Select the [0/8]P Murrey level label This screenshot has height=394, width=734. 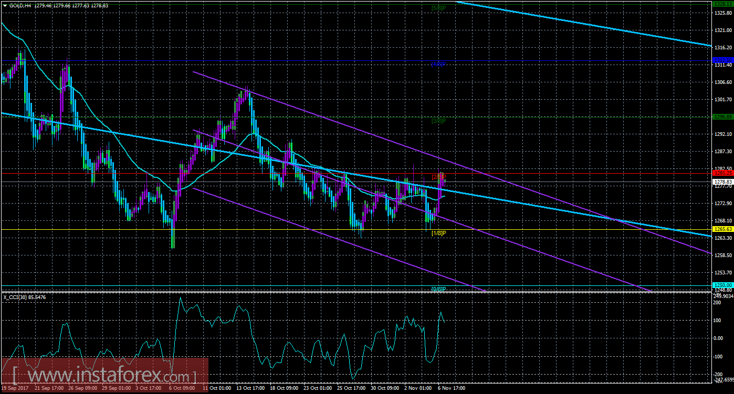[x=438, y=289]
